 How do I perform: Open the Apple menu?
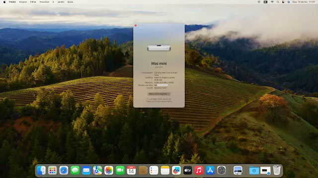tap(4, 2)
